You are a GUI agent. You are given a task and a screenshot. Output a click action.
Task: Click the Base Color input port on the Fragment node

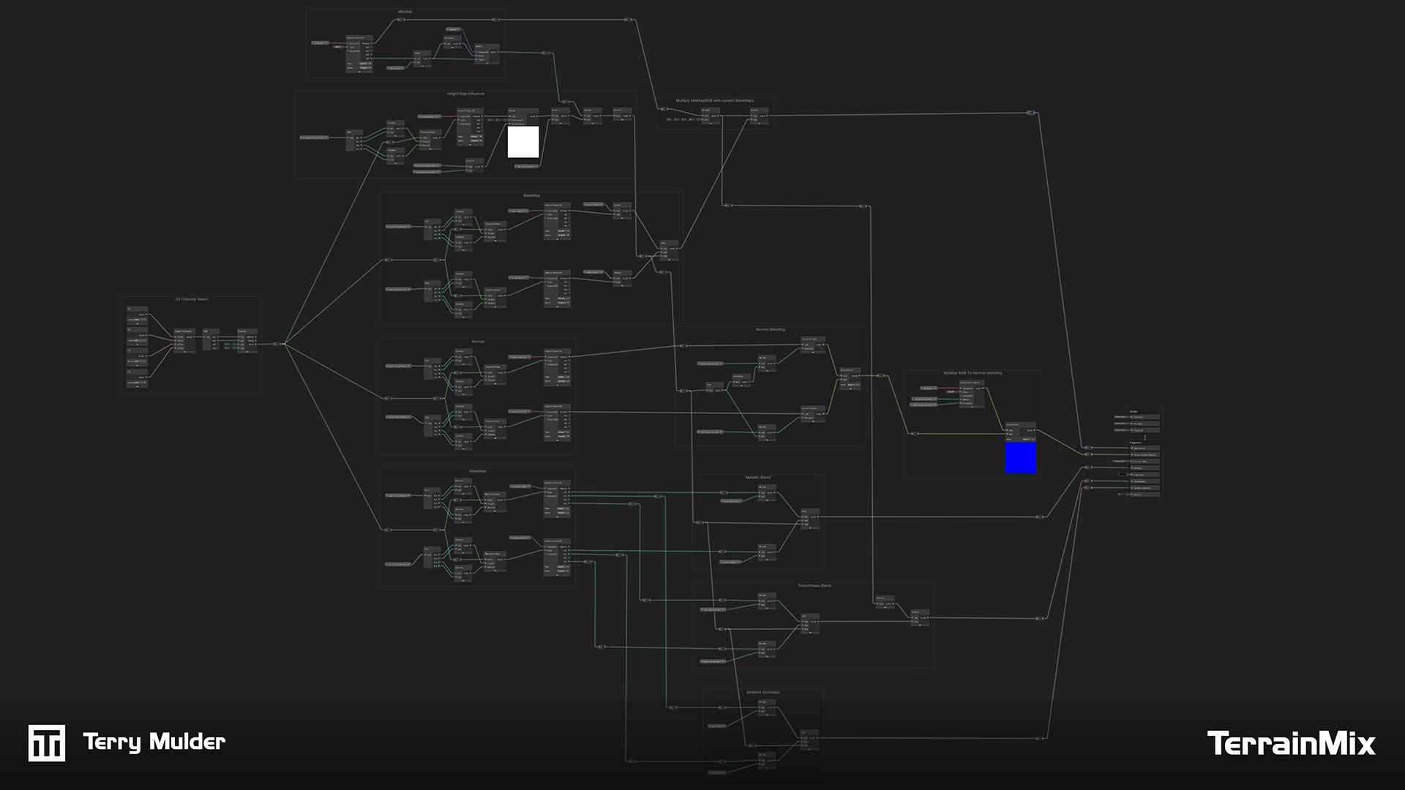pyautogui.click(x=1132, y=448)
